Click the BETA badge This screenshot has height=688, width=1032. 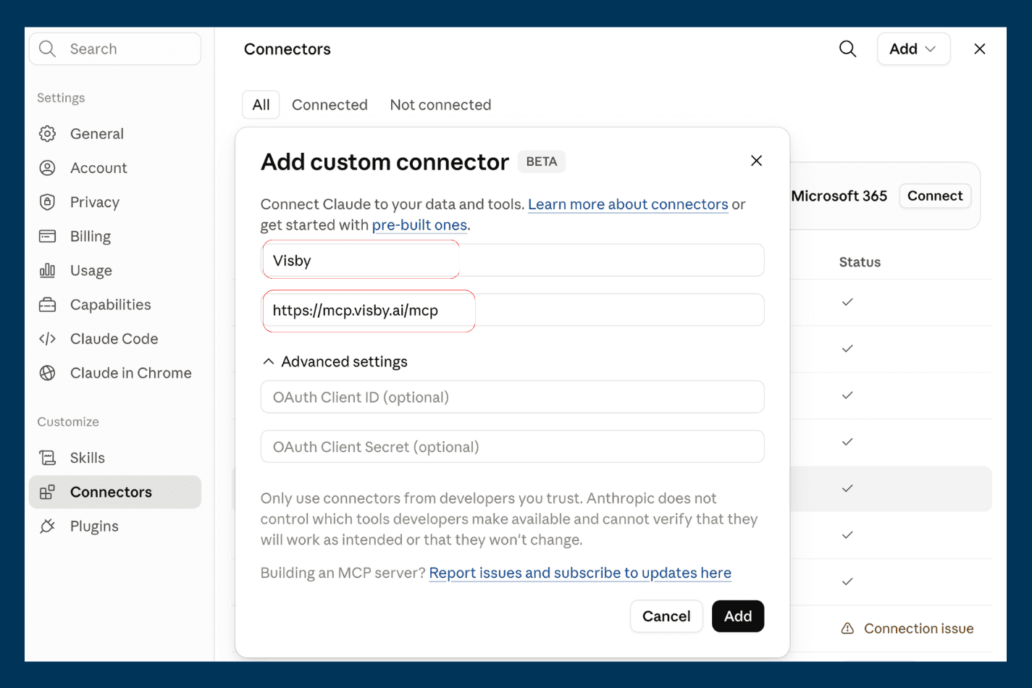[x=542, y=161]
